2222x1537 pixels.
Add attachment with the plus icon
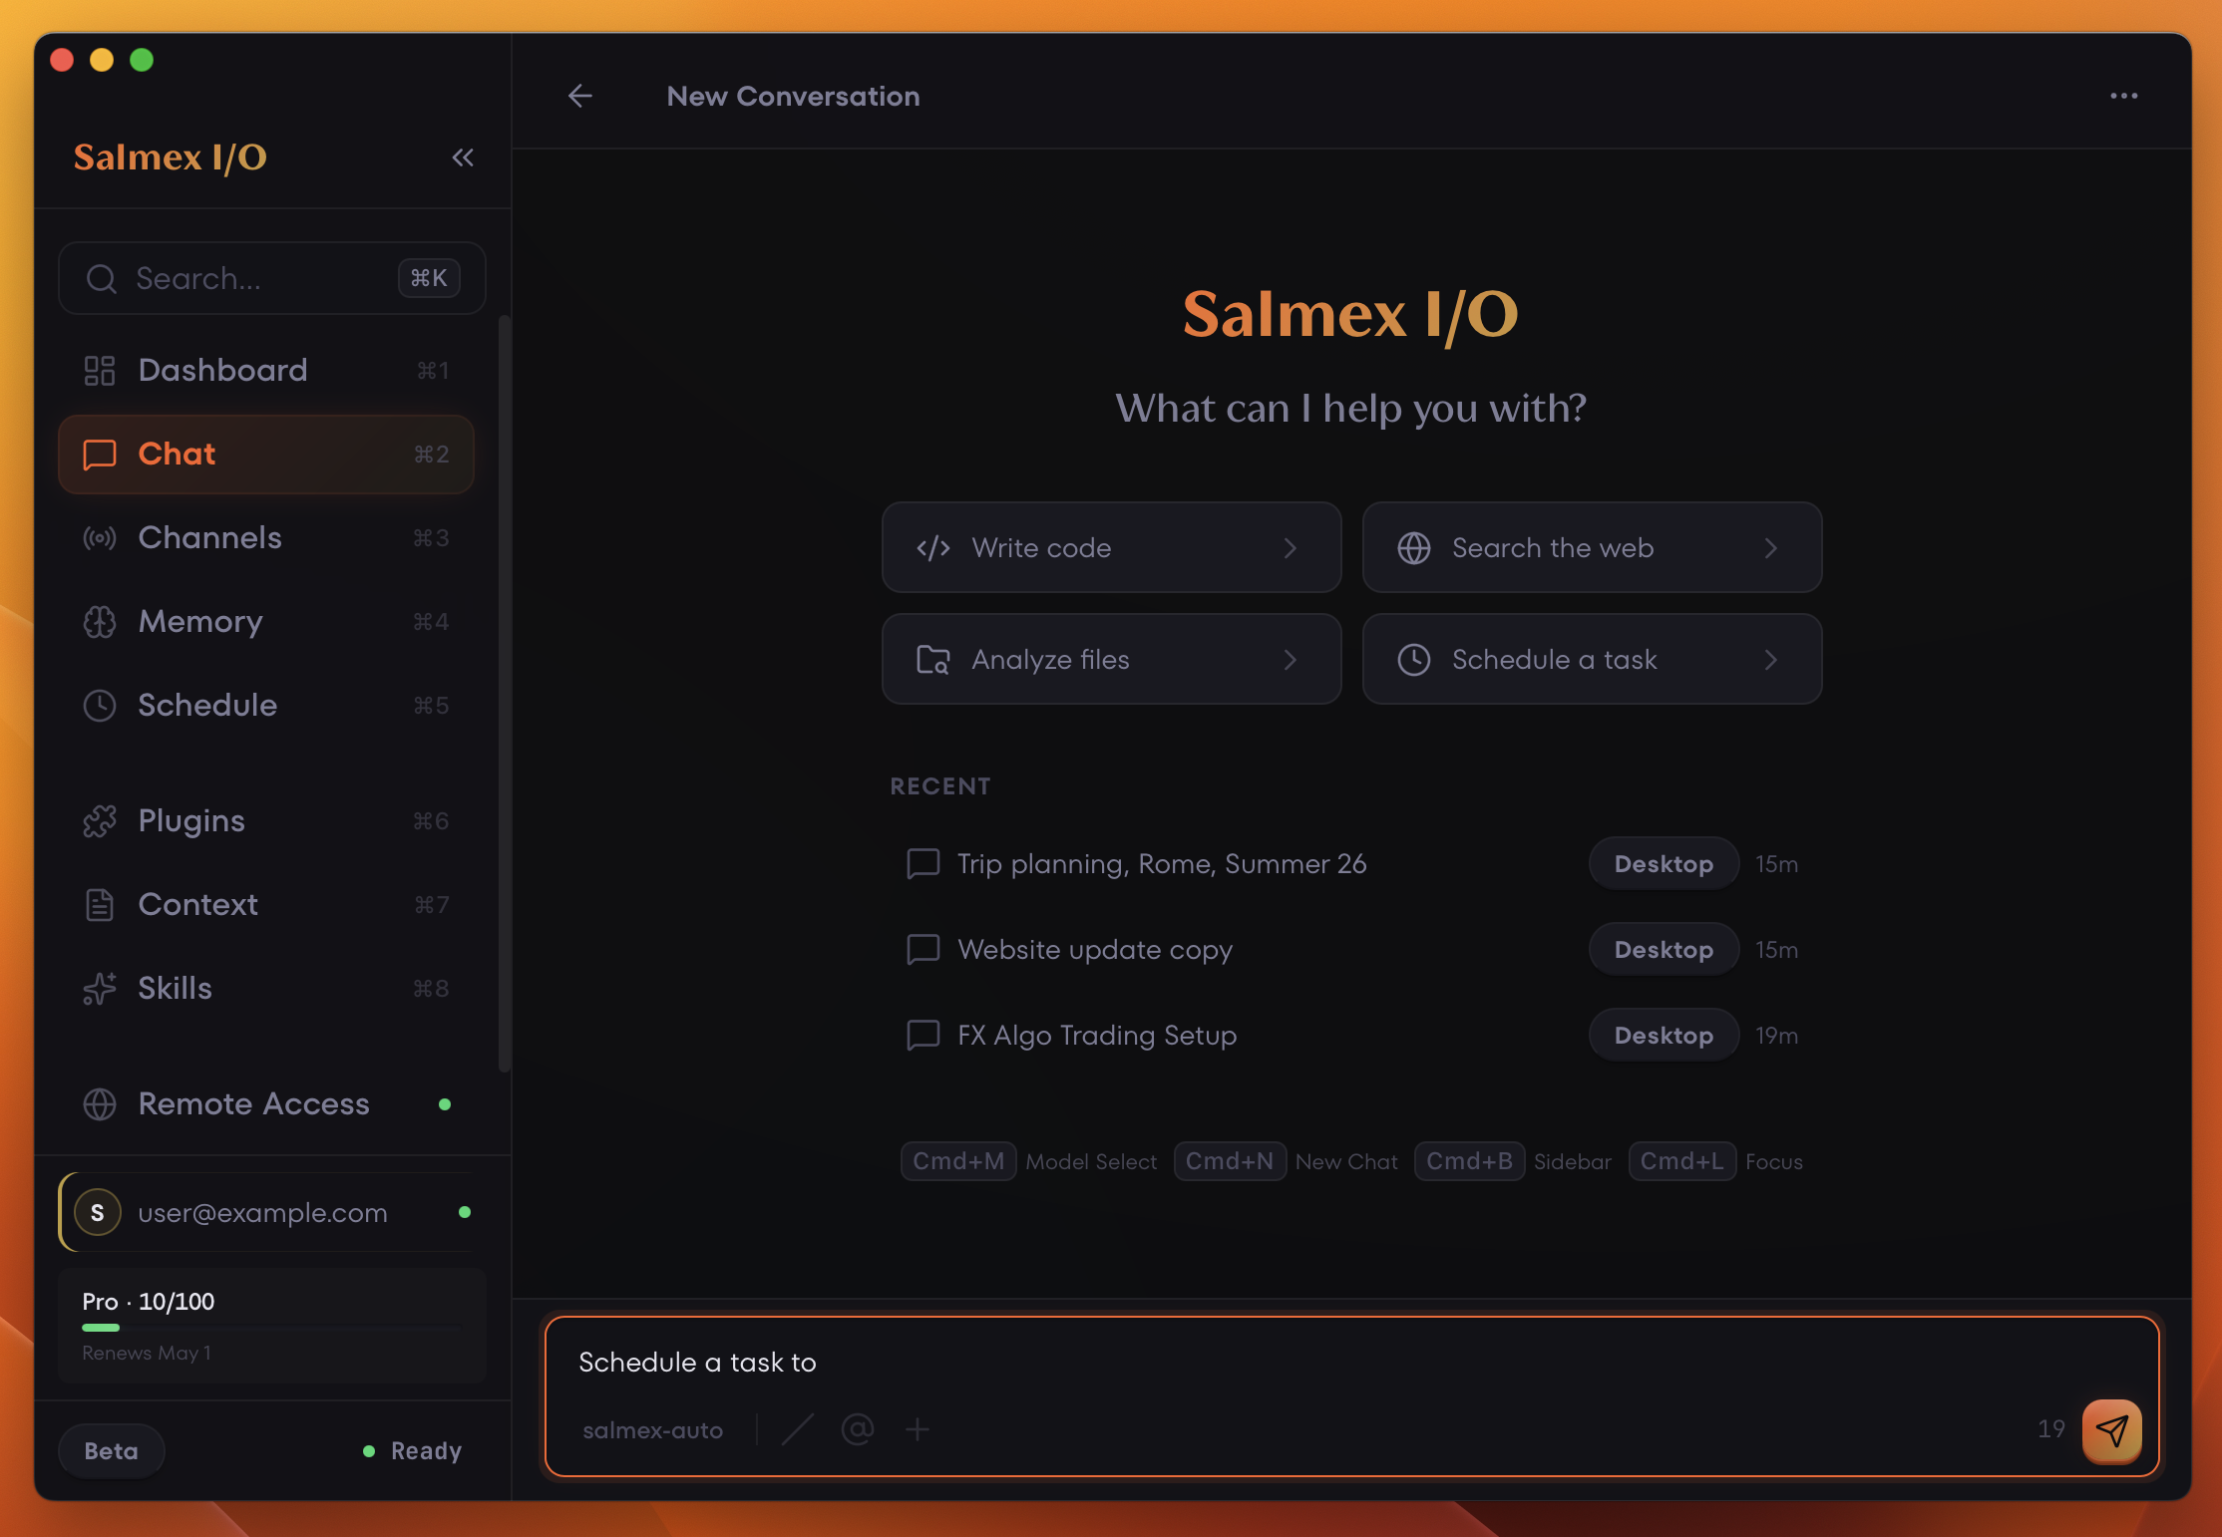[x=918, y=1429]
